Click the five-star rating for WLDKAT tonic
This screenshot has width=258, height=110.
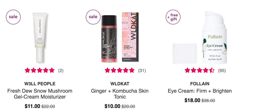tap(120, 70)
